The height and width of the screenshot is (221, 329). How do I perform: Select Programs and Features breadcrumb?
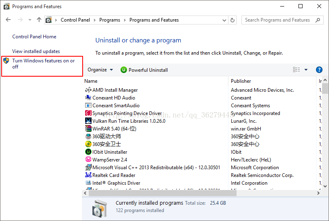[154, 20]
